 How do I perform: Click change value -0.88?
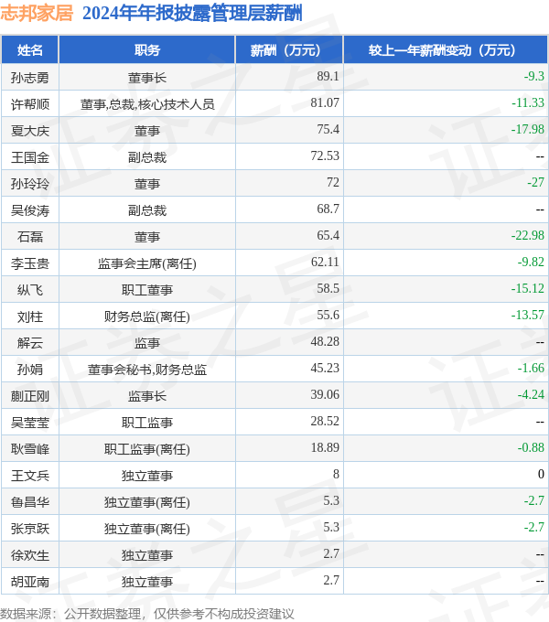click(x=531, y=448)
